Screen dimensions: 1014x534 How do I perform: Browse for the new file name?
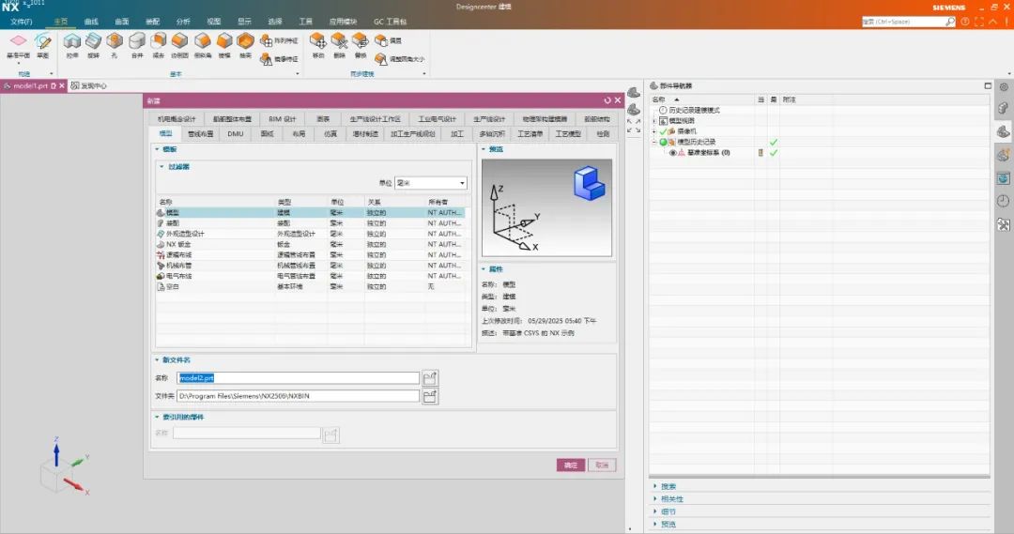pos(430,378)
